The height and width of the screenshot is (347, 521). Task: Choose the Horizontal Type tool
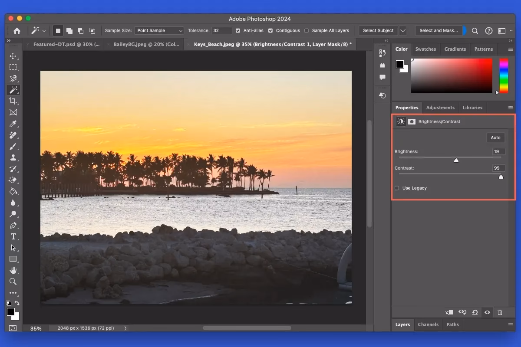click(13, 236)
